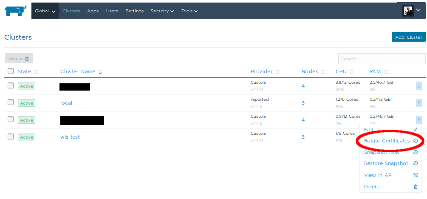The image size is (427, 199).
Task: Go to the Apps tab
Action: pyautogui.click(x=93, y=11)
